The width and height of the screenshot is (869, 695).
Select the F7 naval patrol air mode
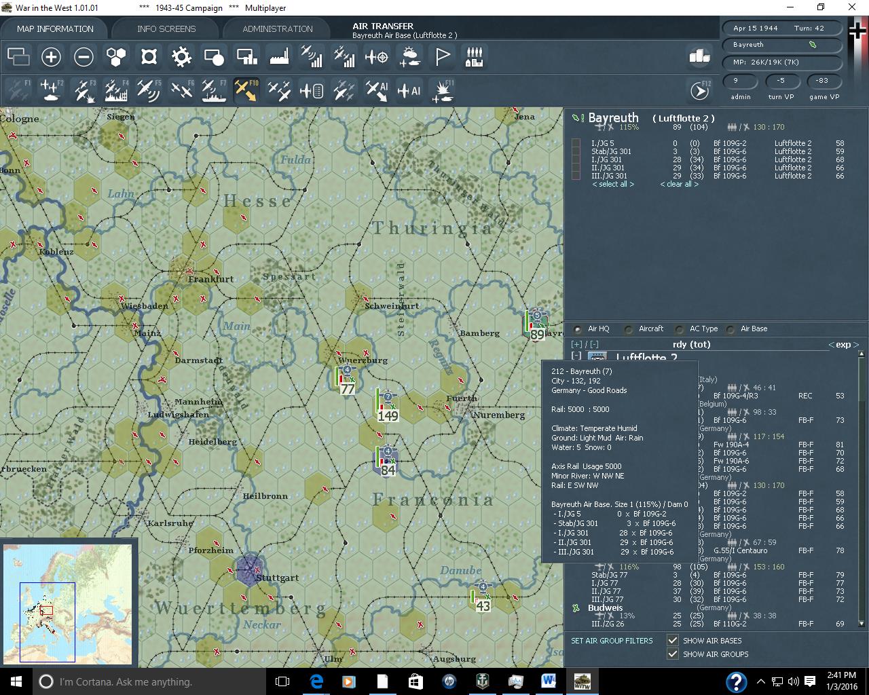(214, 90)
